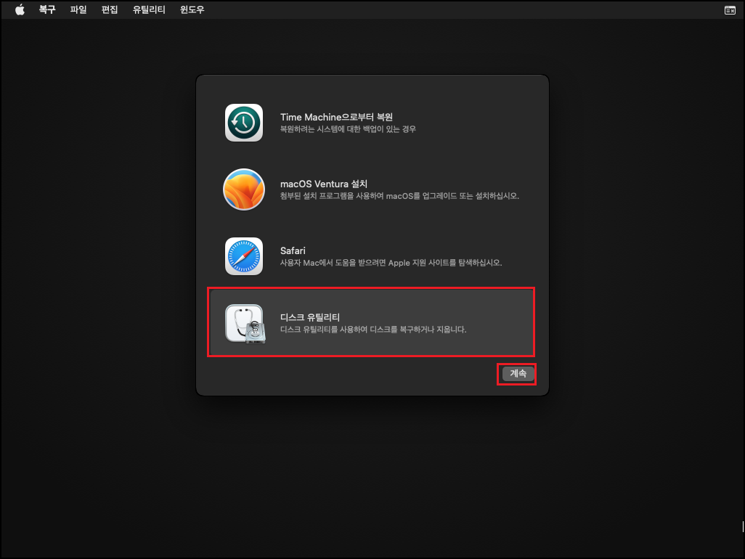The image size is (745, 559).
Task: Click the macOS Ventura installer icon
Action: 244,189
